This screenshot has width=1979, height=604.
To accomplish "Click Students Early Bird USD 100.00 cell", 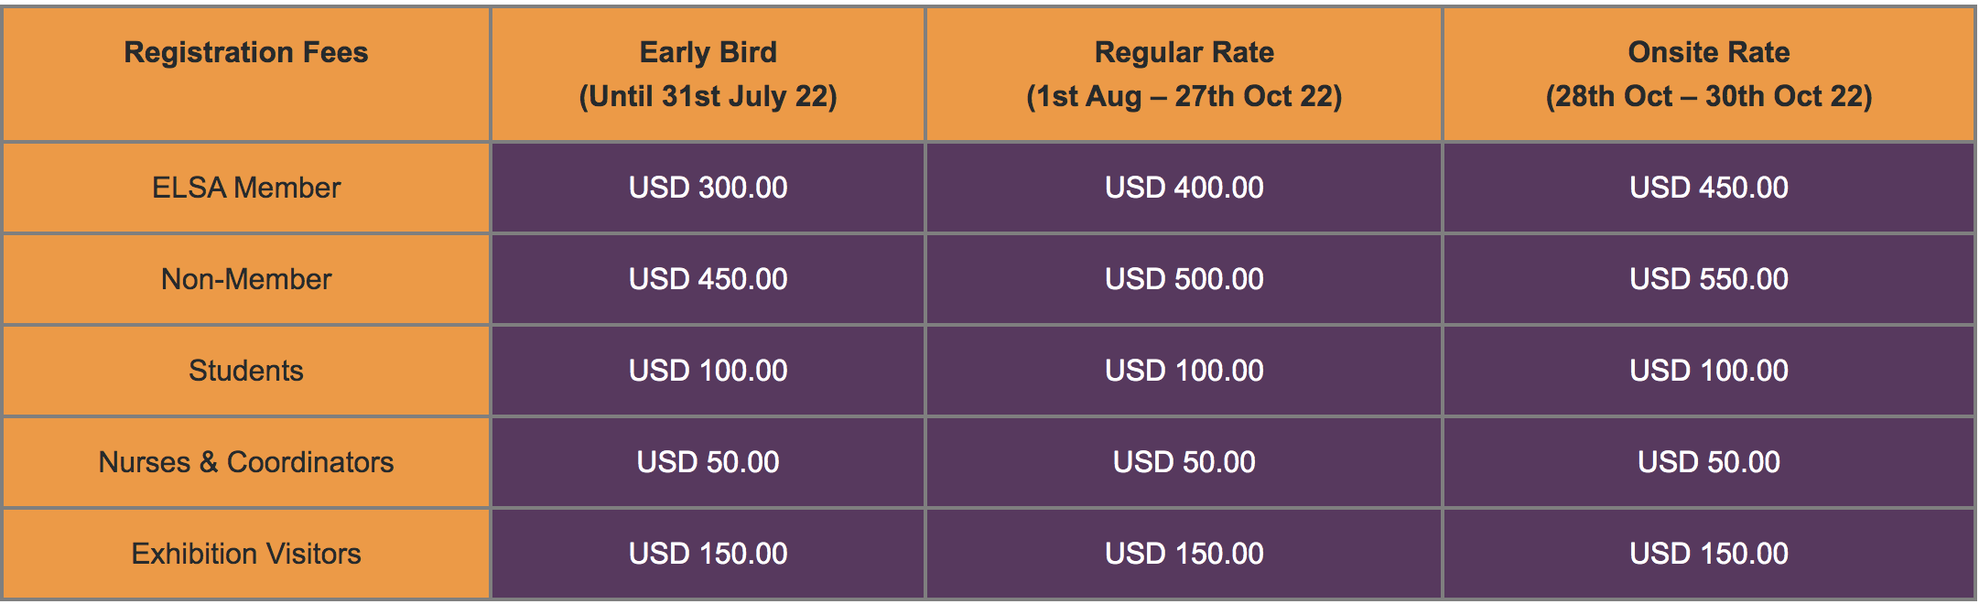I will [x=708, y=371].
